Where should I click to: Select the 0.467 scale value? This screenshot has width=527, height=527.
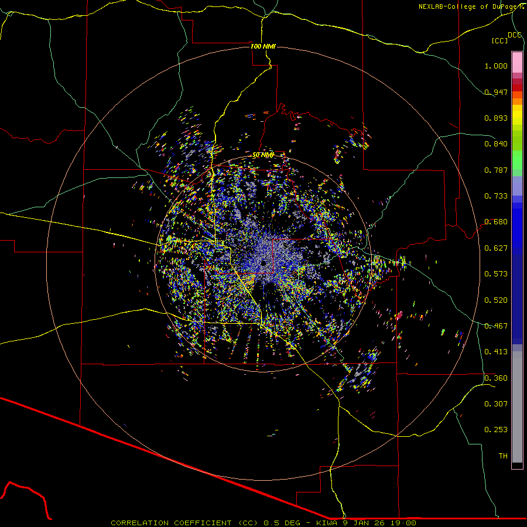tap(496, 326)
